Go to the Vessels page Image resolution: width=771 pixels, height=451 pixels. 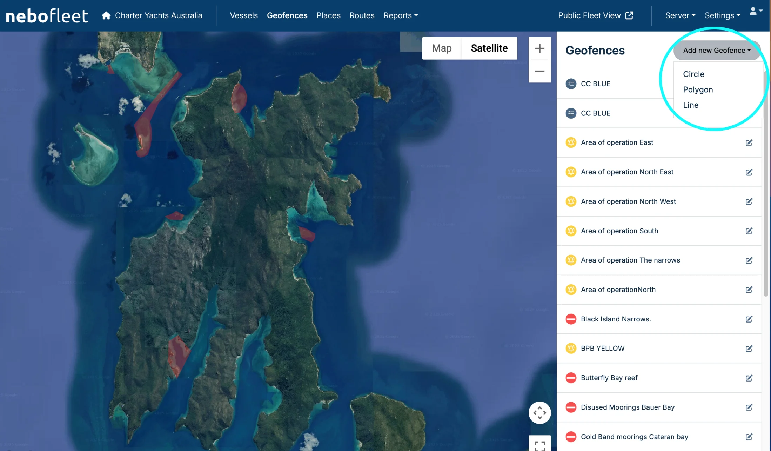click(x=243, y=15)
